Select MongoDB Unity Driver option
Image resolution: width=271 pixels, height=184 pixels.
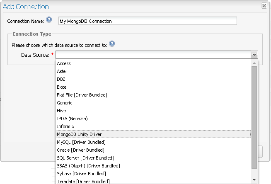click(79, 134)
